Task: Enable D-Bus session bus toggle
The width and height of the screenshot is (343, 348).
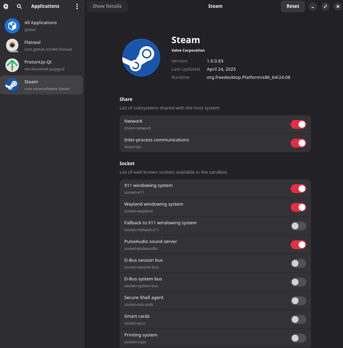Action: point(298,263)
